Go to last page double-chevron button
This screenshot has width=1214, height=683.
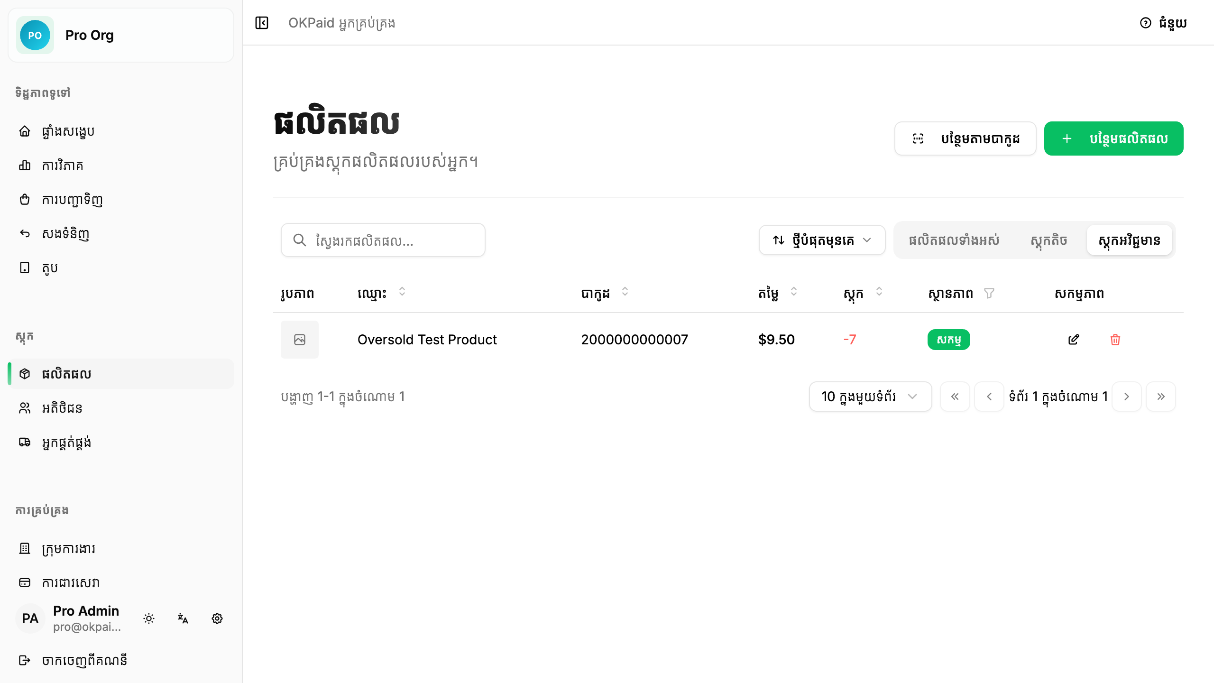[1161, 397]
